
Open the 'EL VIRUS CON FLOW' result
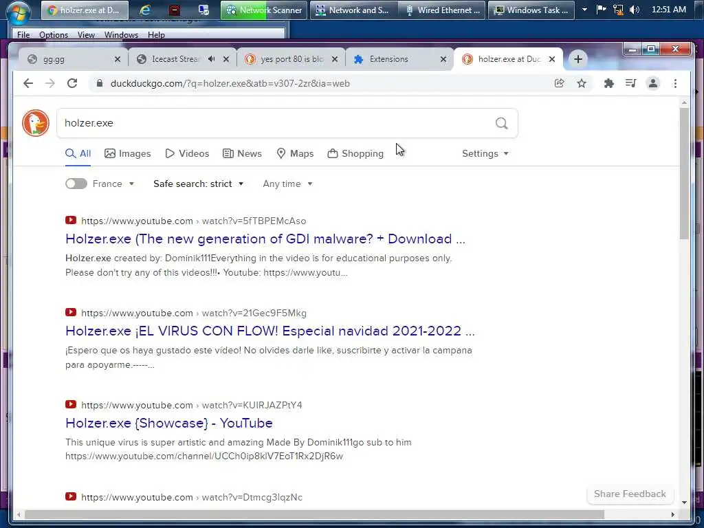tap(269, 331)
